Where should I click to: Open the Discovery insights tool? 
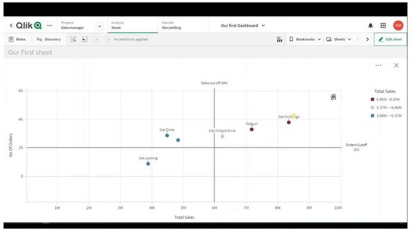click(49, 39)
